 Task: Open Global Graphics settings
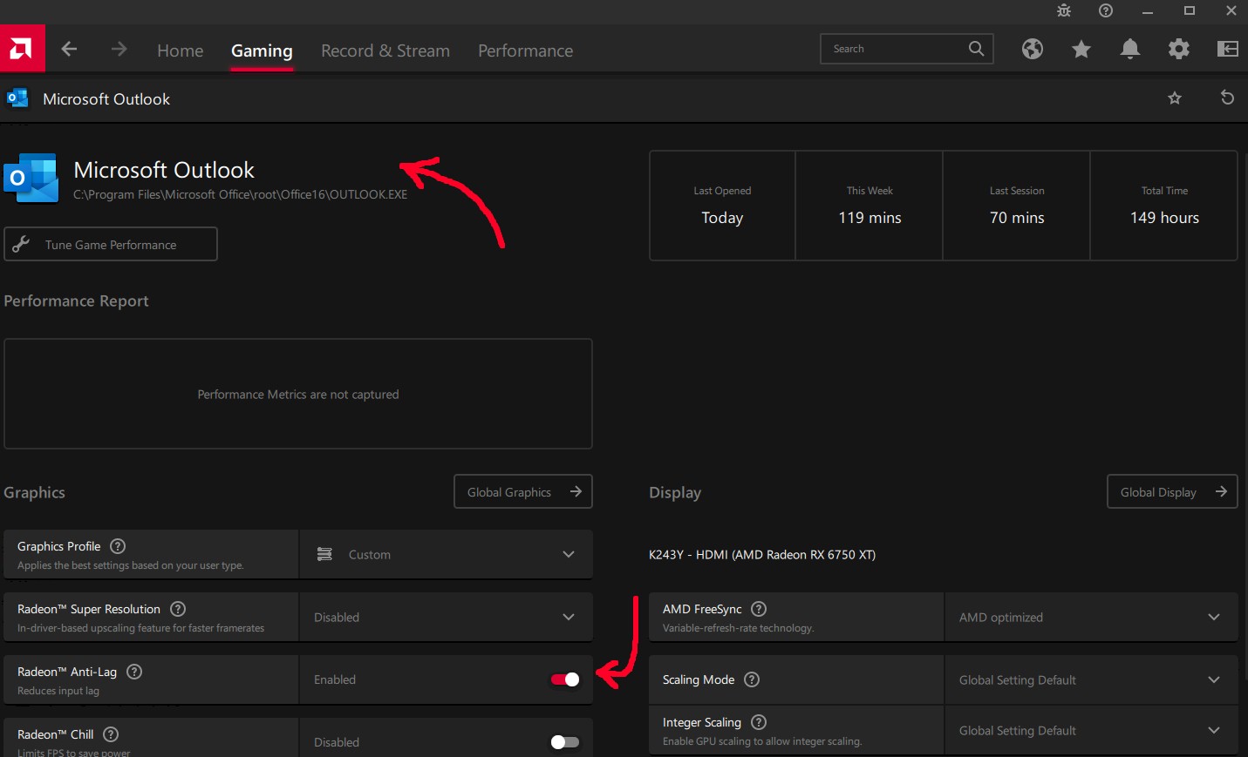click(x=523, y=491)
